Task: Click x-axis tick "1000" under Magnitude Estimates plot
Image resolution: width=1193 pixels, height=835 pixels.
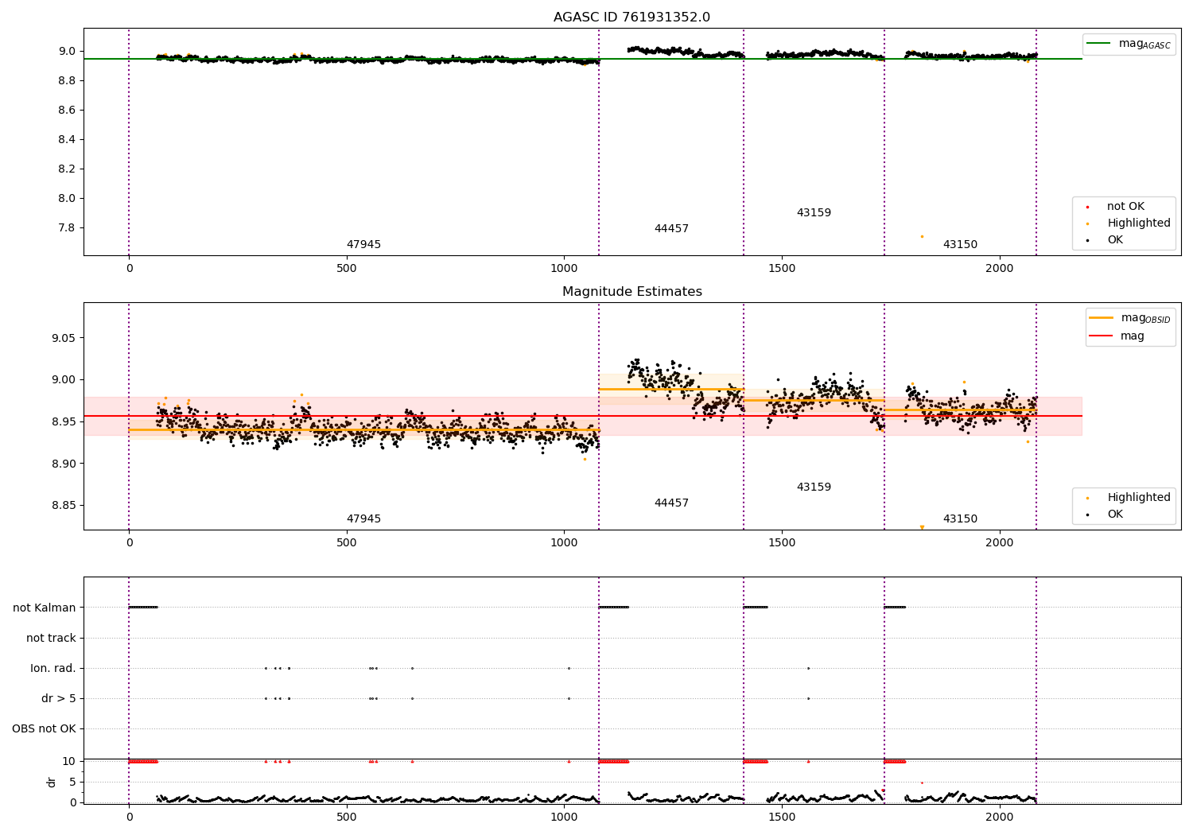Action: click(564, 543)
